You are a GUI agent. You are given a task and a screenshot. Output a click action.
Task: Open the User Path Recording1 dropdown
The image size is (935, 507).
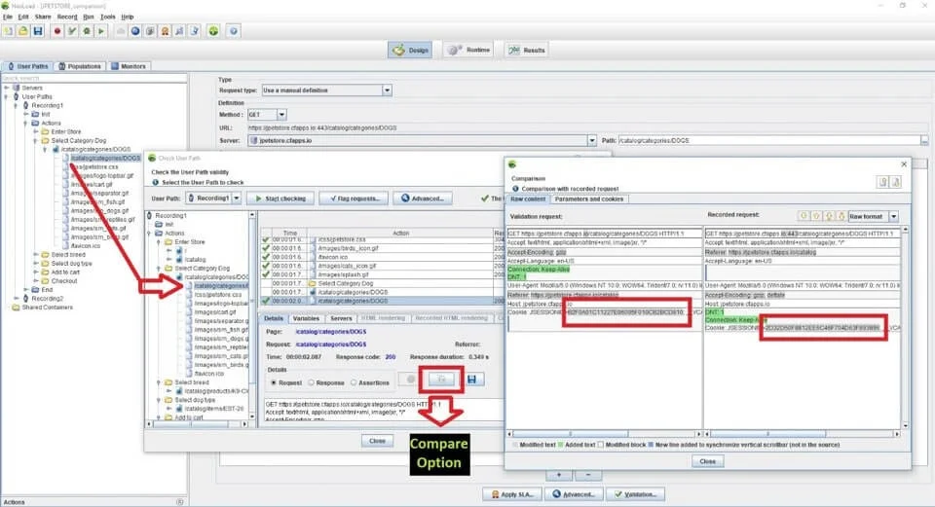(x=236, y=198)
